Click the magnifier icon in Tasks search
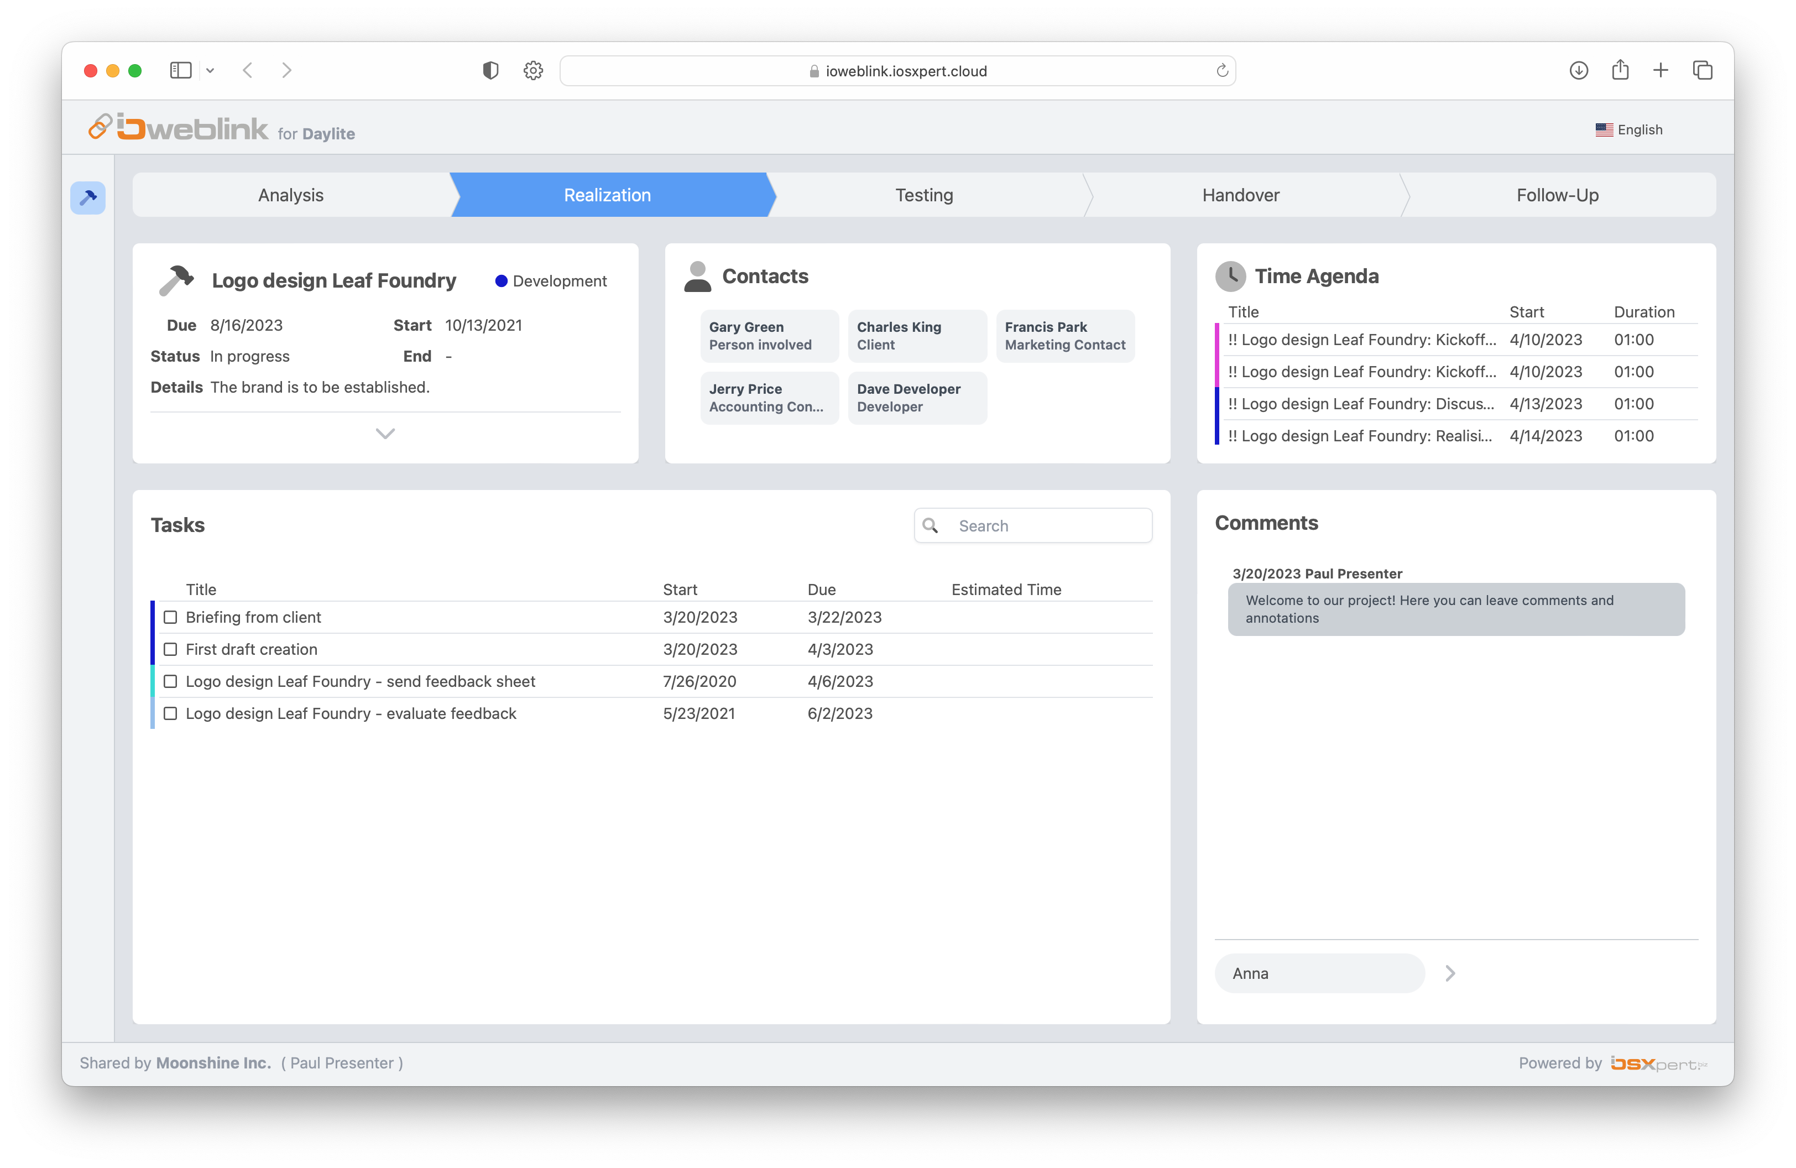This screenshot has height=1168, width=1796. point(931,525)
